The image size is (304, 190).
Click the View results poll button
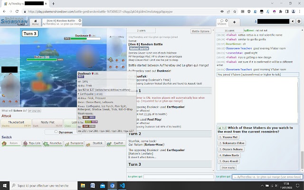(x=228, y=168)
